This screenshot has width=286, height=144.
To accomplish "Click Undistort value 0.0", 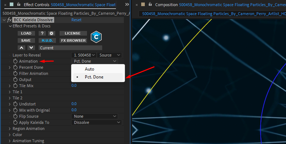I will click(74, 104).
